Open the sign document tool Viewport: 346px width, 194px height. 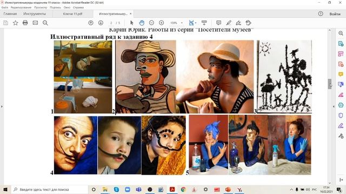[238, 23]
